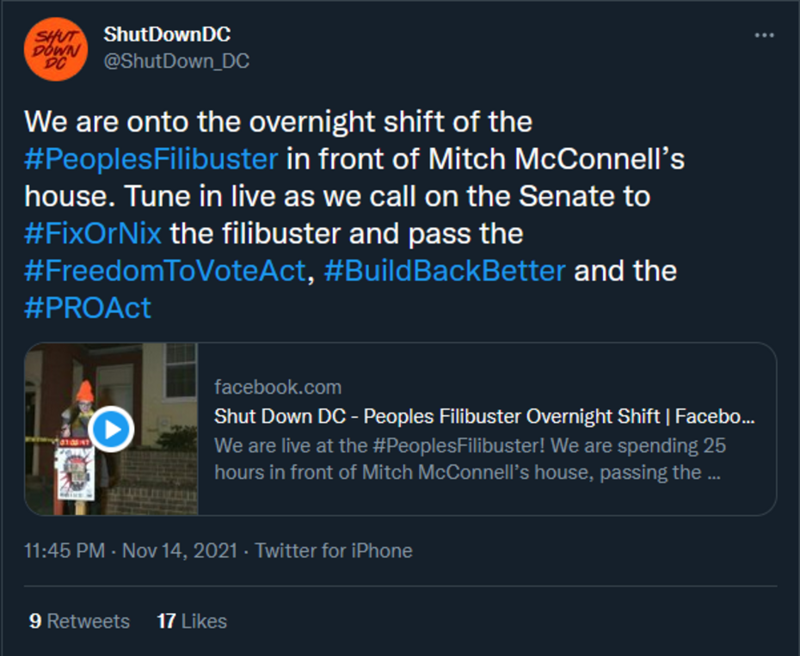This screenshot has width=800, height=656.
Task: Open the ShutDownDC display name profile link
Action: point(167,35)
